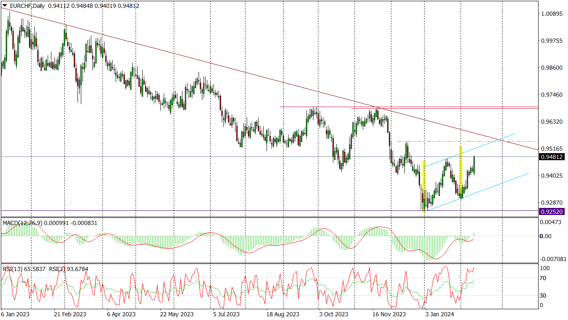The height and width of the screenshot is (320, 568).
Task: Click the 0.96320 price scale value
Action: point(552,122)
